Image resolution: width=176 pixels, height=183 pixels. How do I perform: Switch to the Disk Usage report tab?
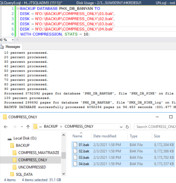pyautogui.click(x=109, y=3)
